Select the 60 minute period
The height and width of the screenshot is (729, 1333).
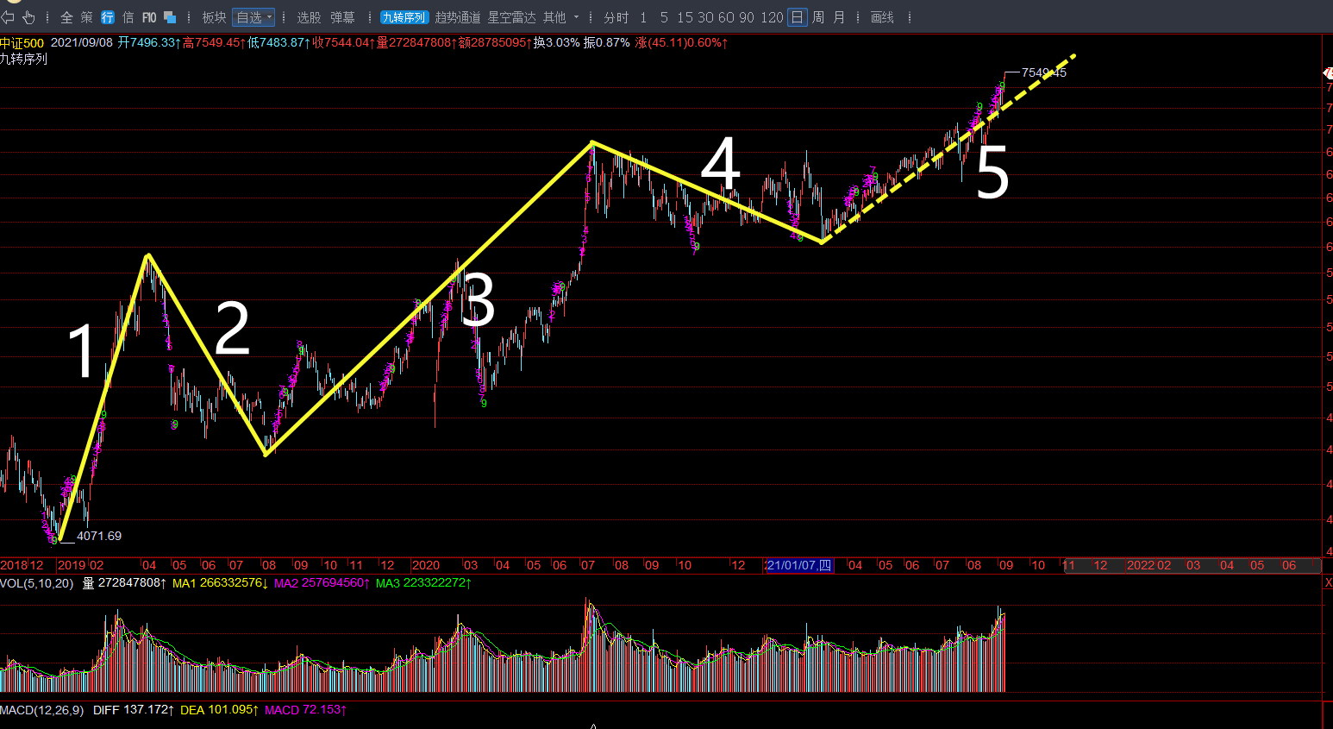pyautogui.click(x=726, y=17)
